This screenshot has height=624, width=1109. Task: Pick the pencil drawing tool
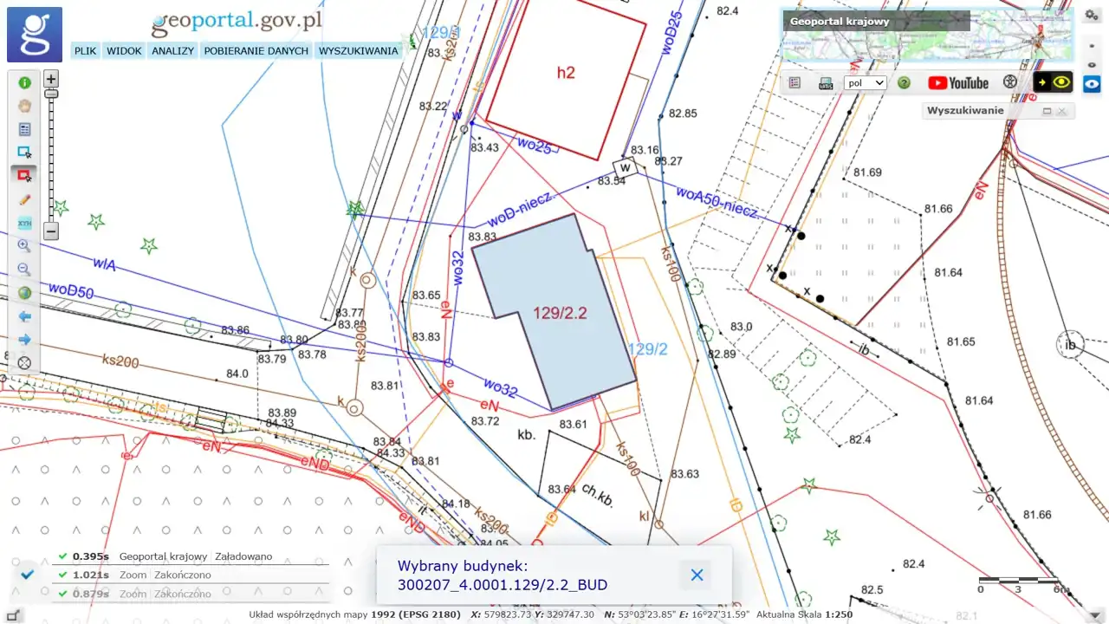24,199
